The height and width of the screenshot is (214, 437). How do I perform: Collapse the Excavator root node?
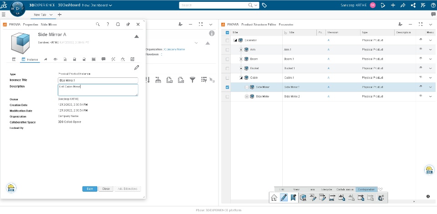click(235, 41)
